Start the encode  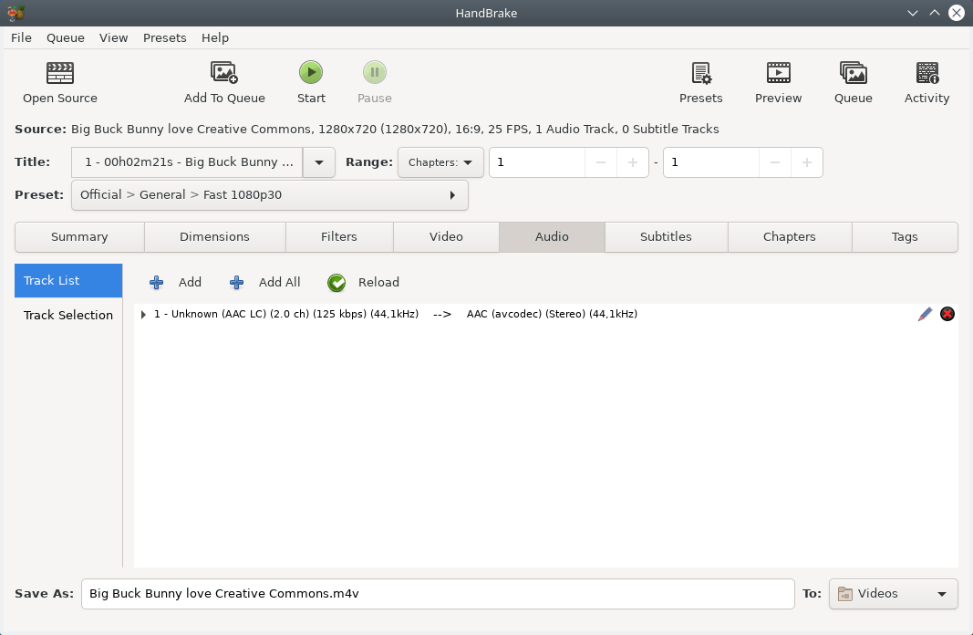coord(310,81)
